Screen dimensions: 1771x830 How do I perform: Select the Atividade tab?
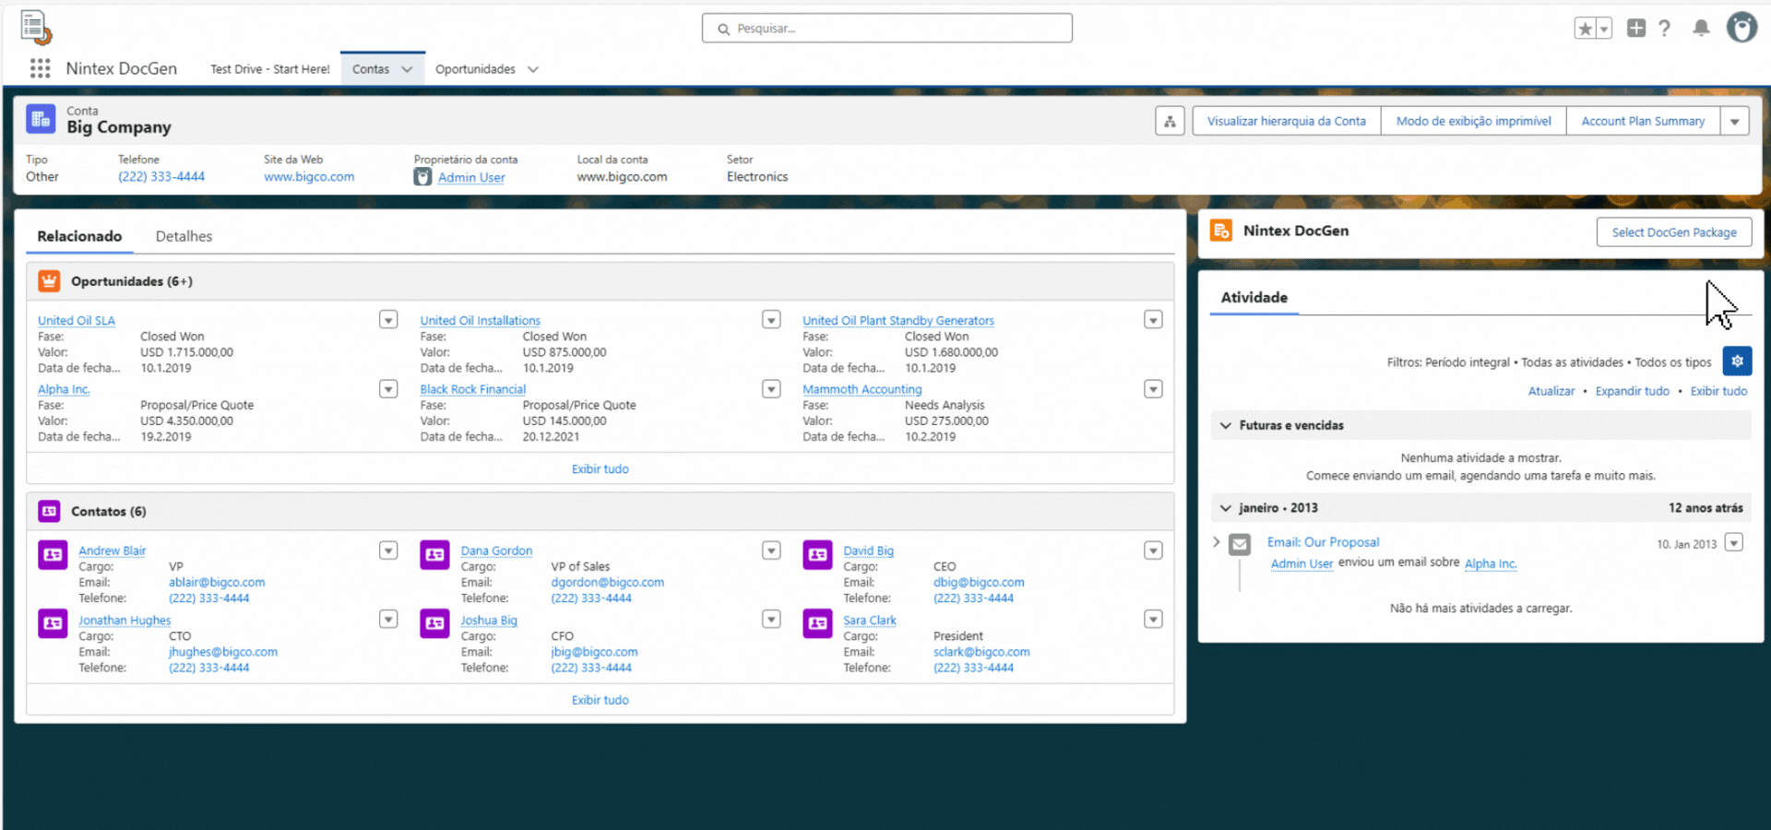pyautogui.click(x=1254, y=297)
